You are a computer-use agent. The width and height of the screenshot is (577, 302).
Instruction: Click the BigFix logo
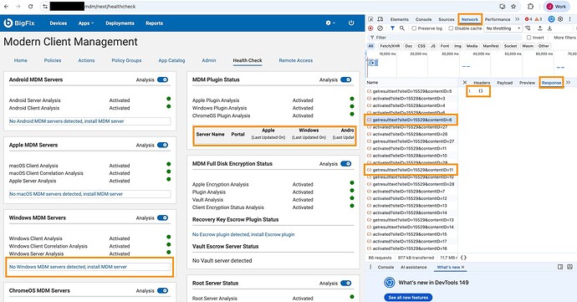[19, 23]
